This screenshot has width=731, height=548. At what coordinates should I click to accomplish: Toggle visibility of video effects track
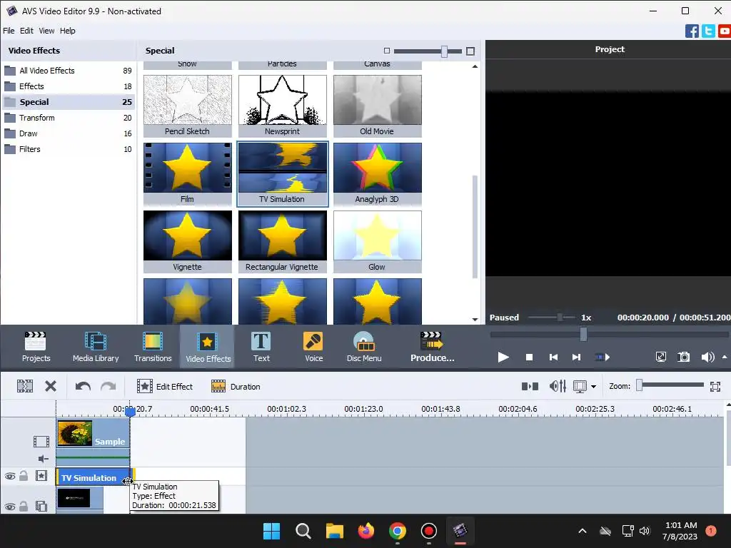pos(10,476)
